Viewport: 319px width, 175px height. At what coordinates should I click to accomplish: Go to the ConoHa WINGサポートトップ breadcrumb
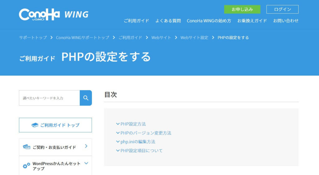coord(83,38)
